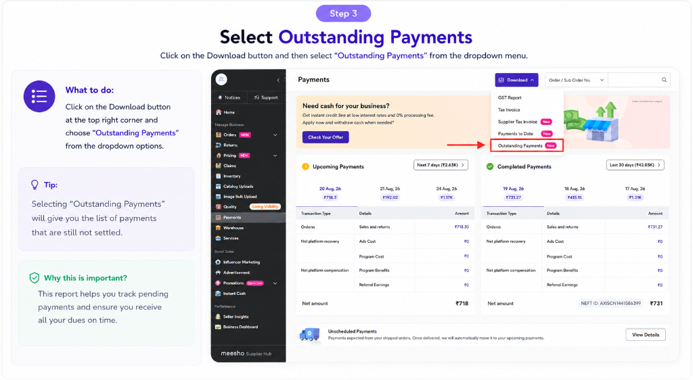Collapse the sidebar using the chevron

pyautogui.click(x=278, y=80)
